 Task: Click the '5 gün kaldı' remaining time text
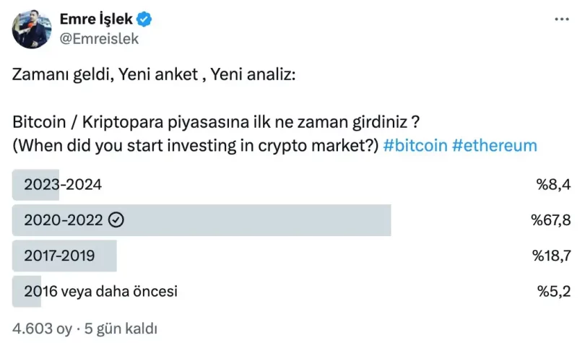121,329
